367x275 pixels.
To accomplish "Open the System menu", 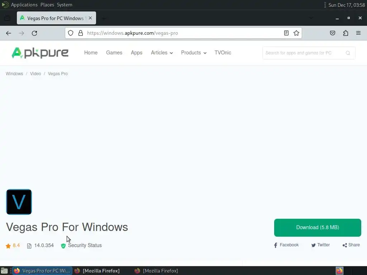I will 65,5.
